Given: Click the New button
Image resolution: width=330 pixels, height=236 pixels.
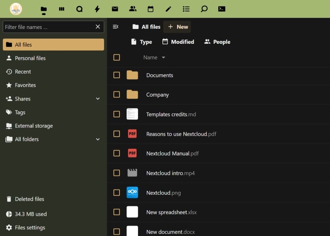Looking at the screenshot, I should click(177, 27).
